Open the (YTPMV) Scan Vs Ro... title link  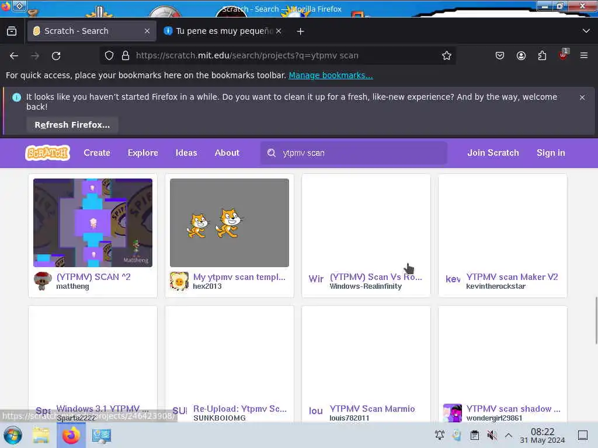[376, 277]
